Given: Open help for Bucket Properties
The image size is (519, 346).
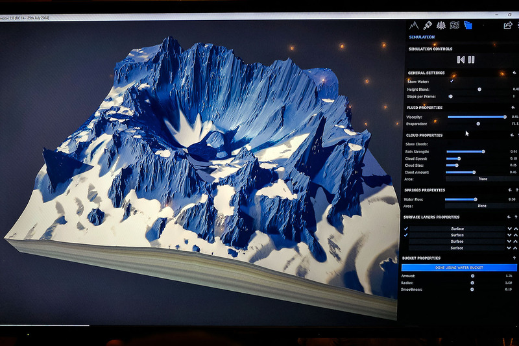Looking at the screenshot, I should (x=514, y=258).
